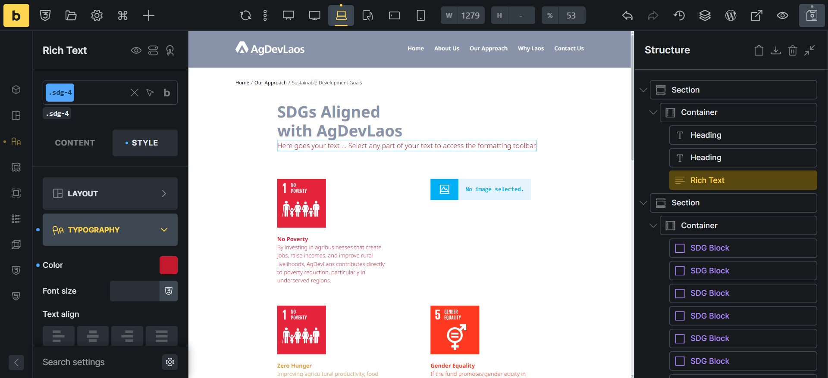Click the small b icon in class field
The height and width of the screenshot is (378, 828).
[167, 93]
